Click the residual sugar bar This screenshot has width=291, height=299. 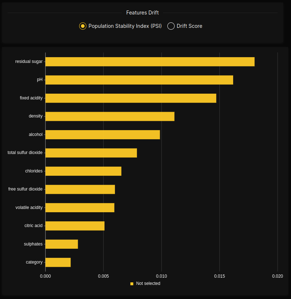150,62
